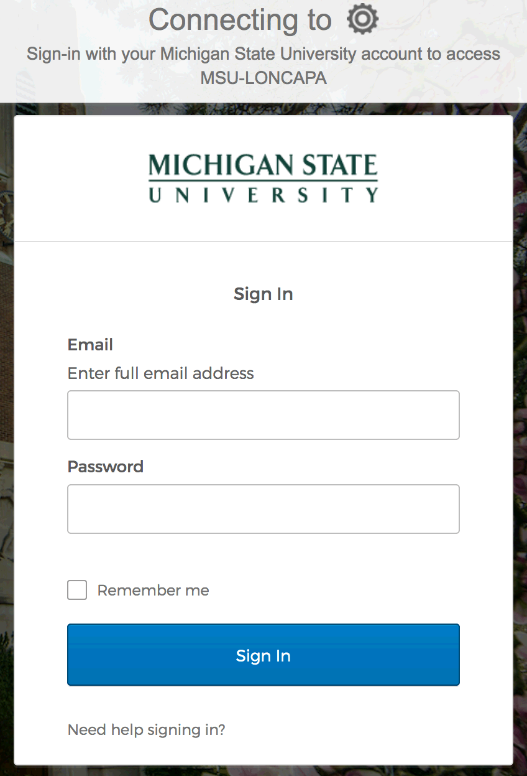This screenshot has width=527, height=776.
Task: Focus the Password input field
Action: pyautogui.click(x=263, y=508)
